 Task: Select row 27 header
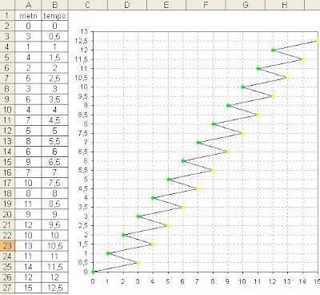[7, 288]
